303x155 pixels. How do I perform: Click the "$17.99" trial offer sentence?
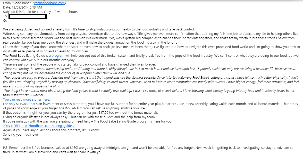point(80,112)
